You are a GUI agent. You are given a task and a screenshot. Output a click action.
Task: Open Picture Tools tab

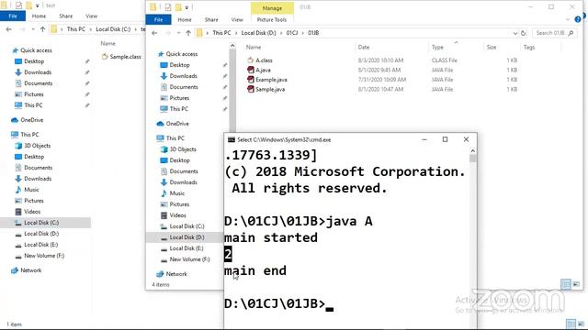pos(272,20)
